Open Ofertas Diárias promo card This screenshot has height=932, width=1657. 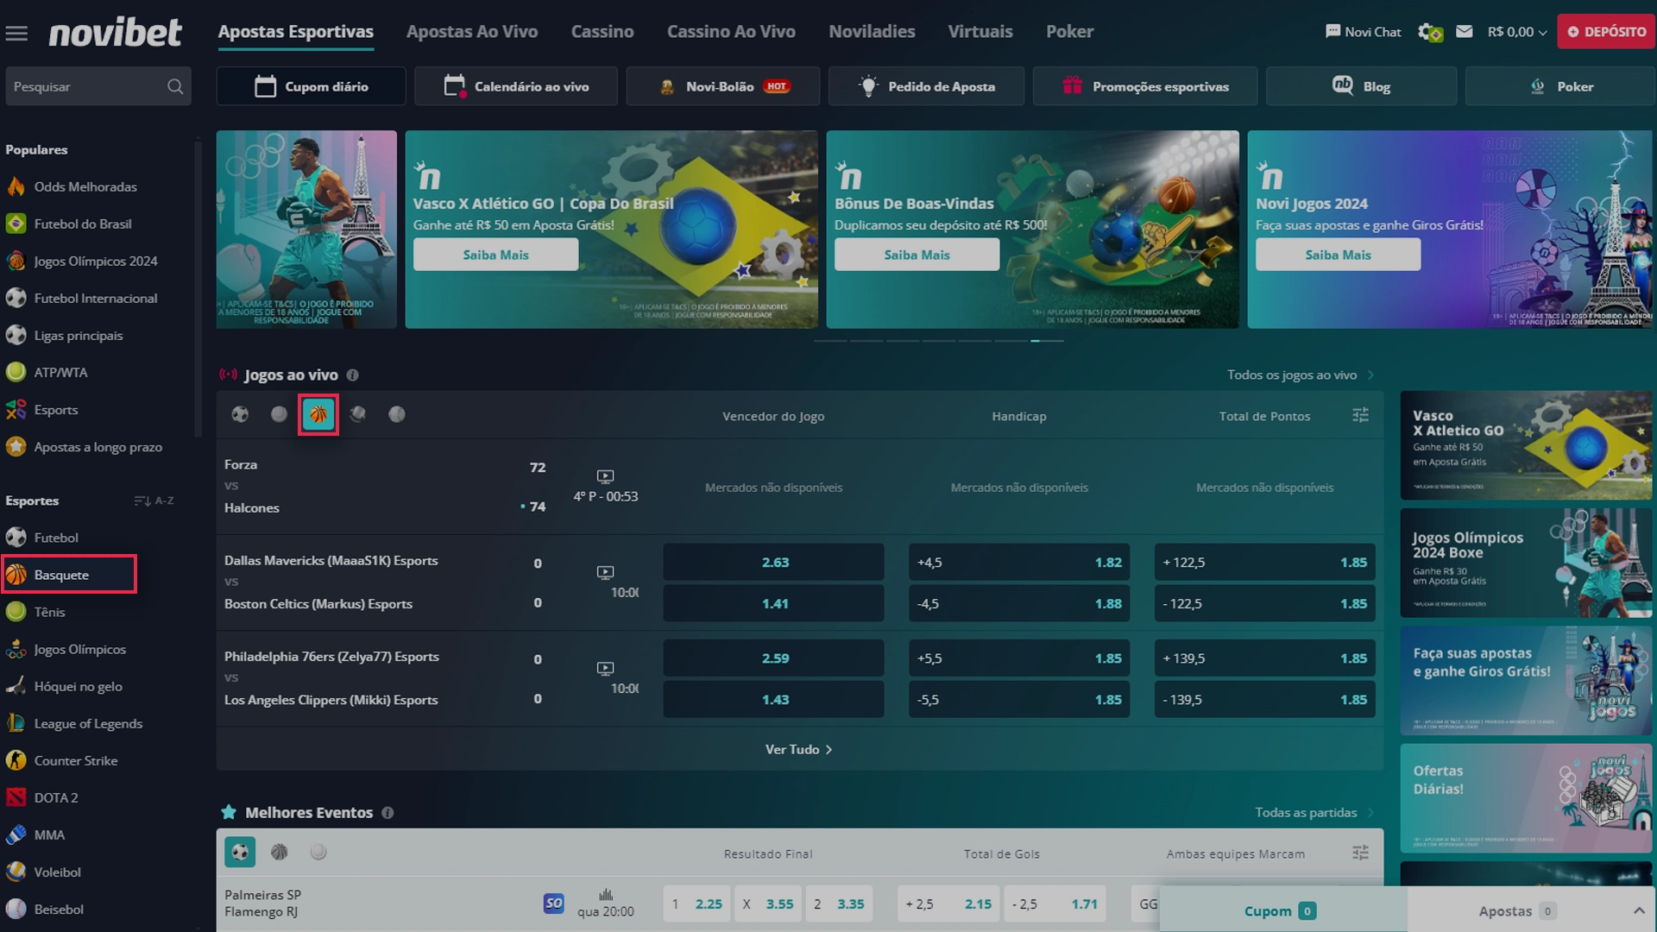click(1526, 798)
